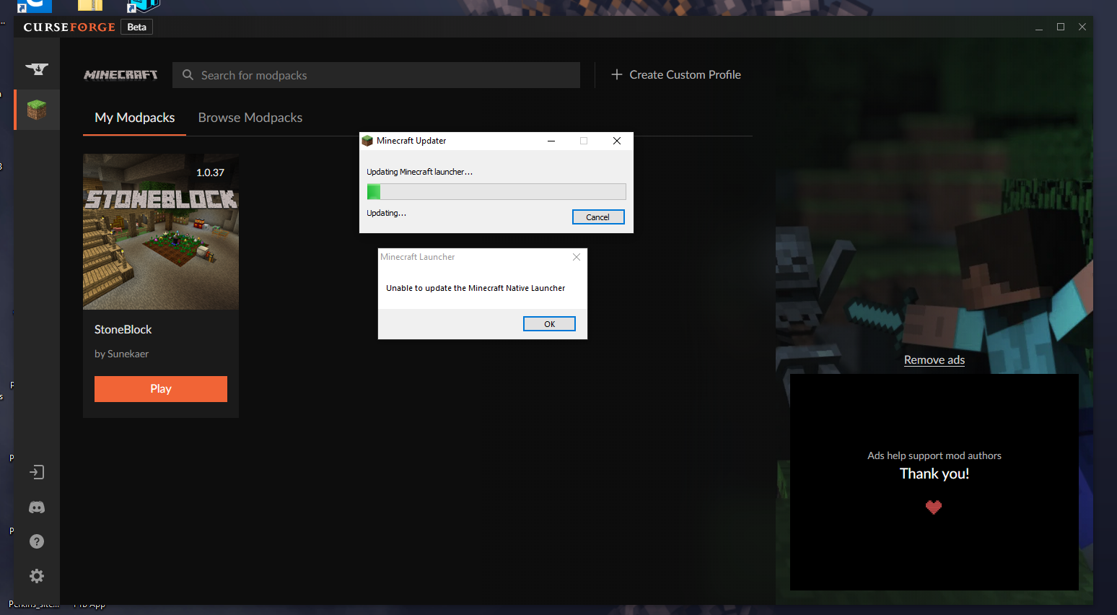Click the plus icon by Create Custom Profile
1117x615 pixels.
617,74
